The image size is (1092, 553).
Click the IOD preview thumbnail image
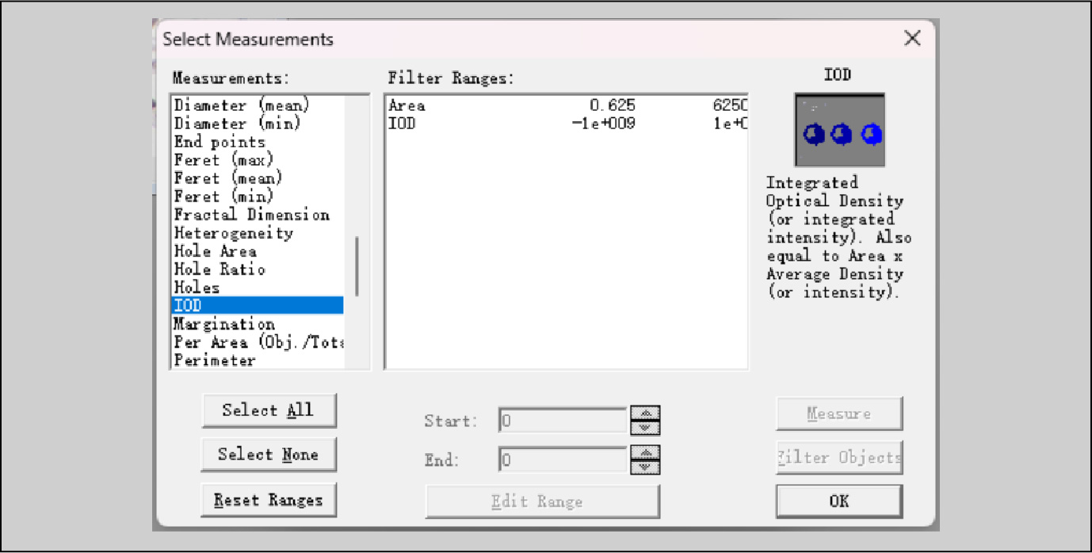tap(839, 130)
